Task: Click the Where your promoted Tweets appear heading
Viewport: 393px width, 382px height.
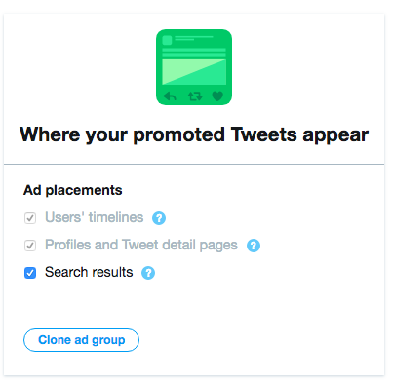Action: point(194,134)
